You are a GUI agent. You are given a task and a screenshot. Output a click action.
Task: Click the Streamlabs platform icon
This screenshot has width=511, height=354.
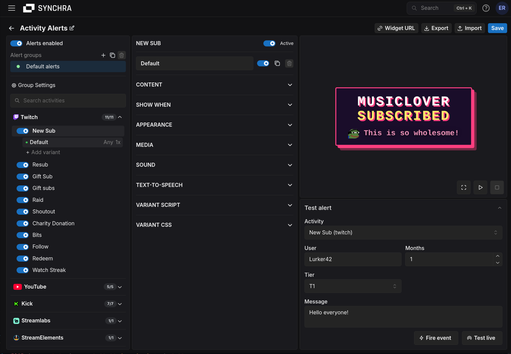[x=16, y=321]
